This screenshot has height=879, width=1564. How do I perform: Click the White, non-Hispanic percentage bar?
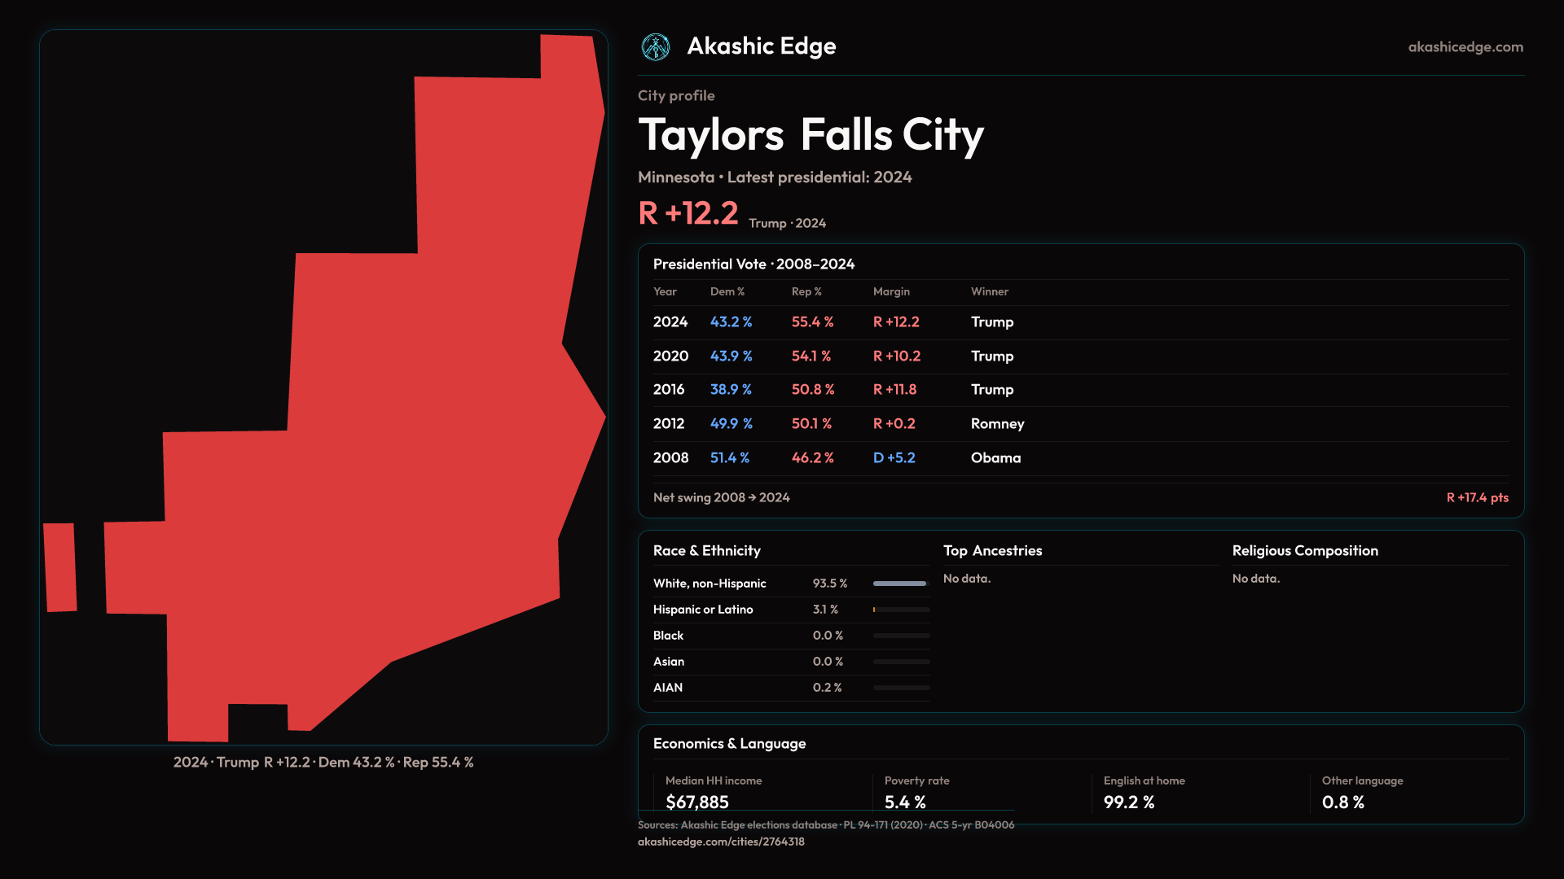[900, 584]
